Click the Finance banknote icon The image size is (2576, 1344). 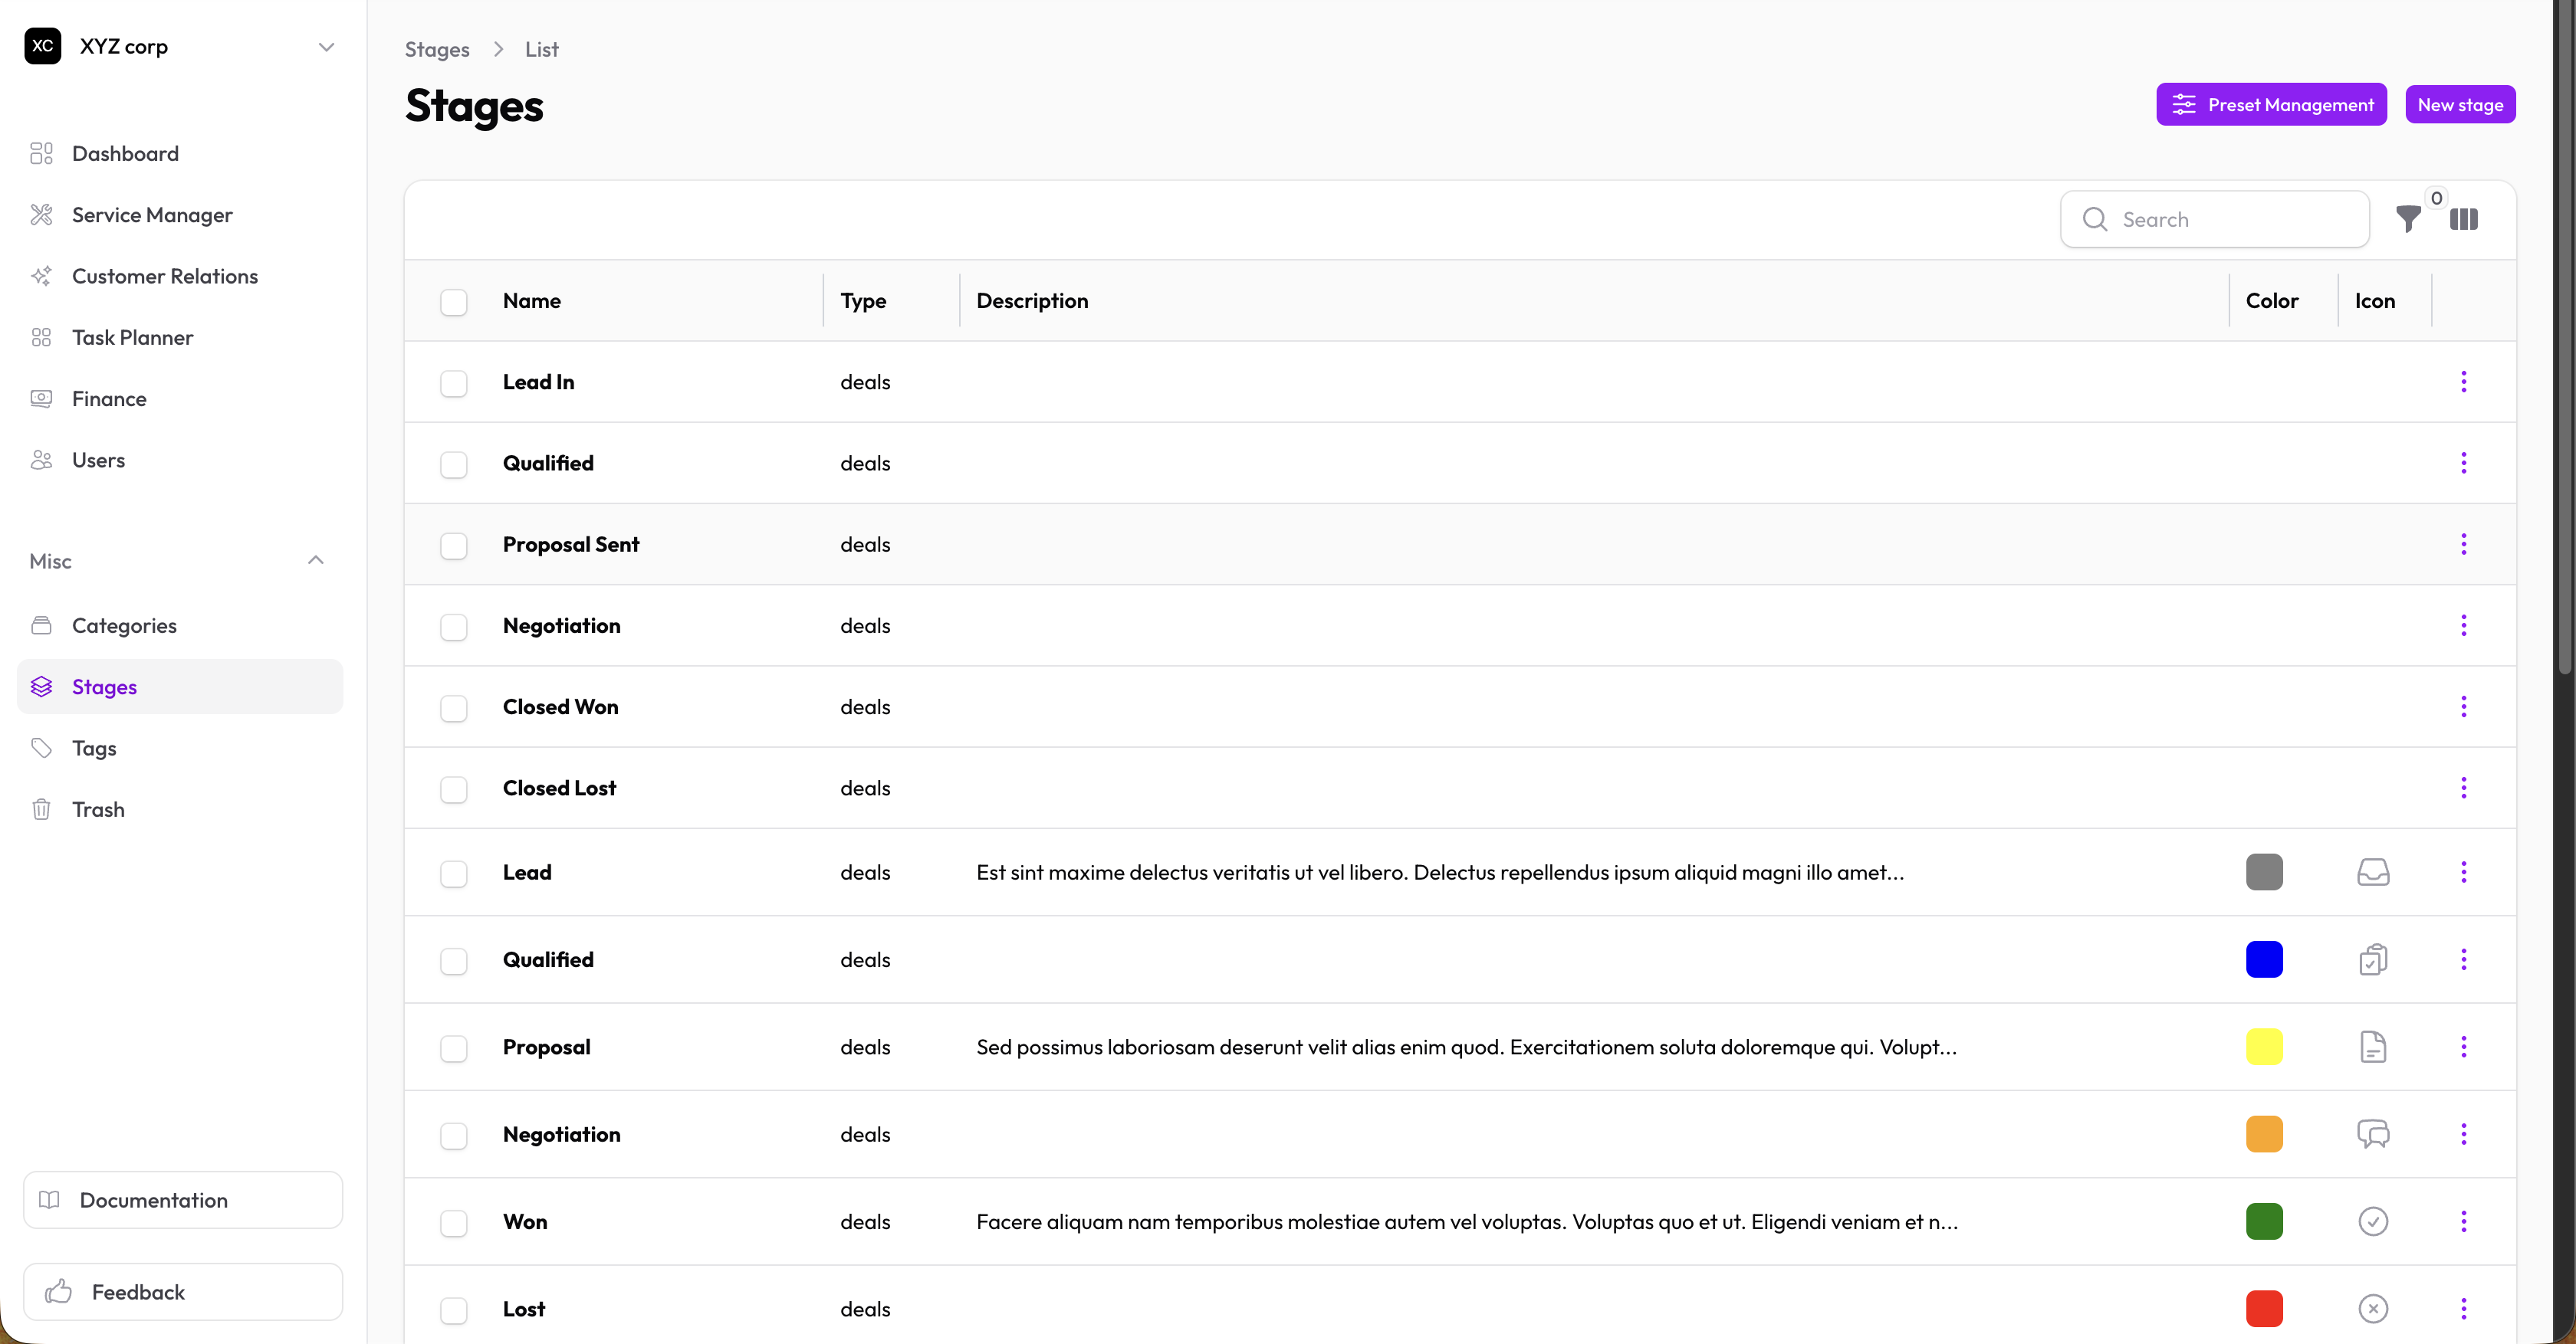pyautogui.click(x=41, y=398)
